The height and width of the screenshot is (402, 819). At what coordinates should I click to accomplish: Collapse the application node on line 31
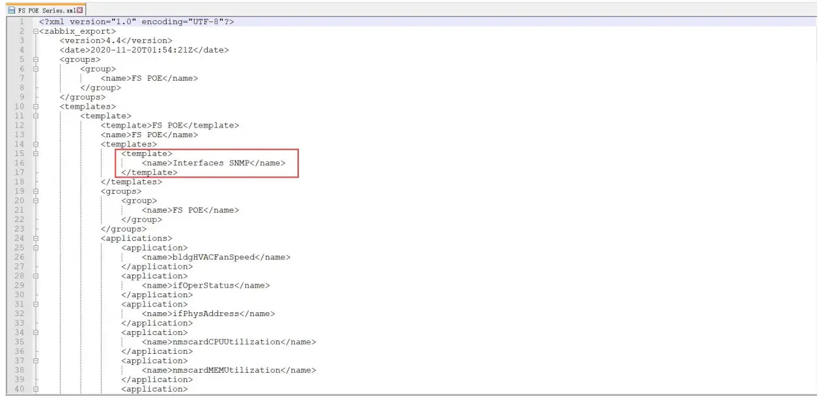click(x=36, y=304)
